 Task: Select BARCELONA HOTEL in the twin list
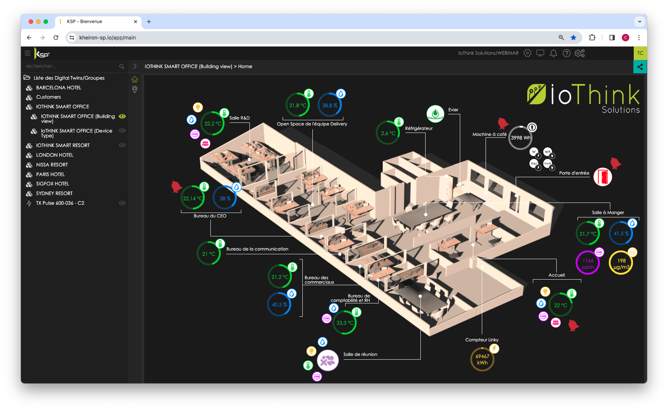58,87
